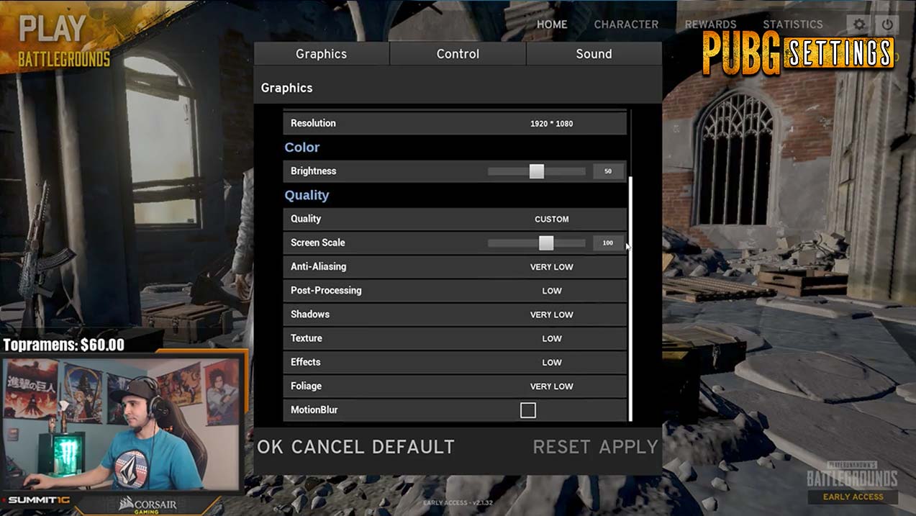The height and width of the screenshot is (516, 916).
Task: Click the Quality section heading
Action: pos(307,195)
